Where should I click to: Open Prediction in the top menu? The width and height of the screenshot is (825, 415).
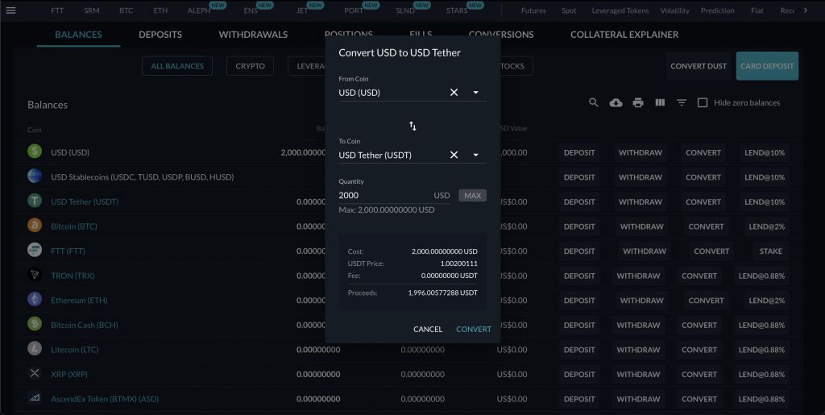[x=718, y=10]
